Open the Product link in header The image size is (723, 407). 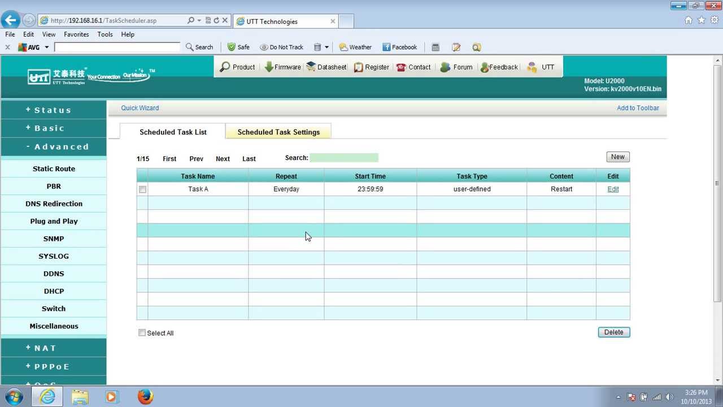(x=237, y=67)
